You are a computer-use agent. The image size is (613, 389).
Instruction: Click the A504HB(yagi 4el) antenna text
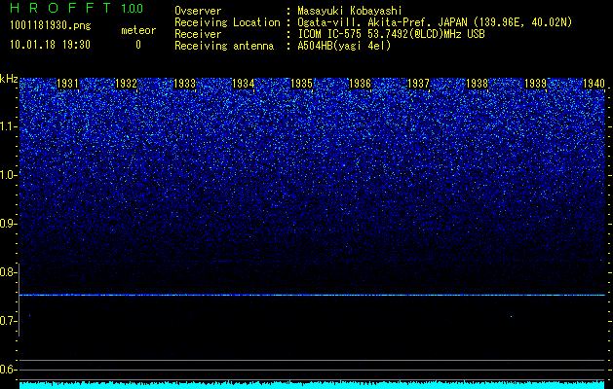point(344,46)
